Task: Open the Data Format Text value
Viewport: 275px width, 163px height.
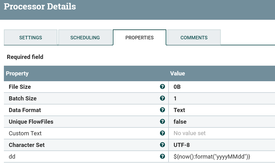Action: click(x=179, y=110)
